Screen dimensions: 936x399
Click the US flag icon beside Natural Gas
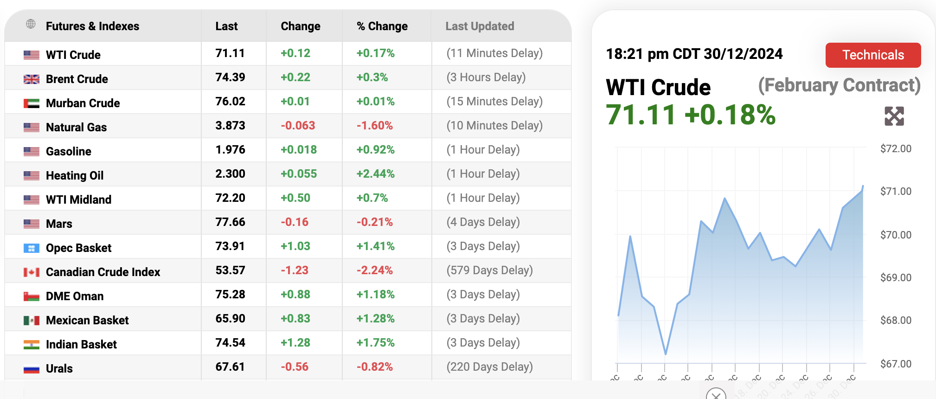[32, 128]
